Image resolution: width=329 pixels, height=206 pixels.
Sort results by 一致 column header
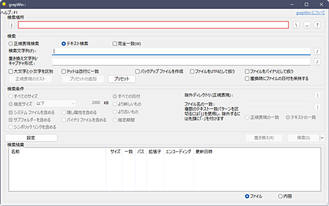click(x=129, y=152)
